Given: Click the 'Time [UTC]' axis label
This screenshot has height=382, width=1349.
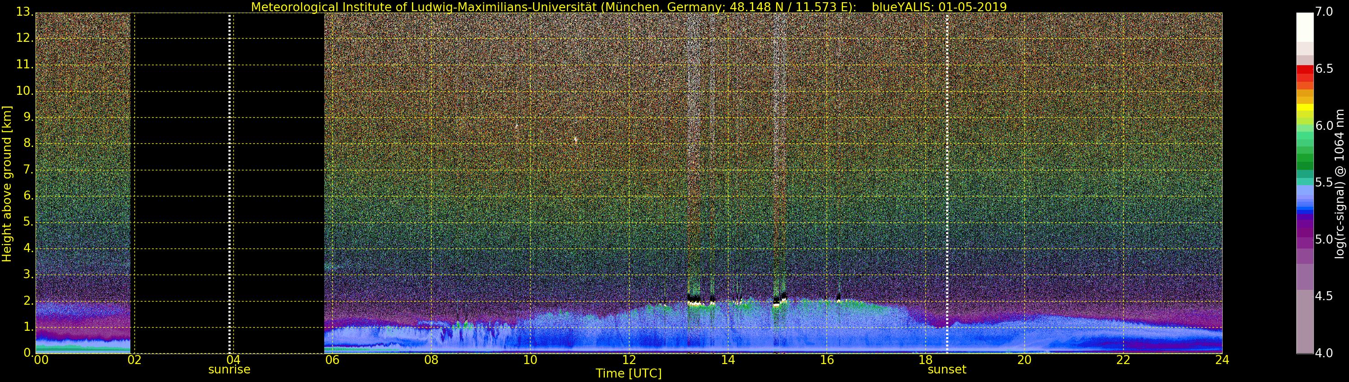Looking at the screenshot, I should tap(629, 373).
